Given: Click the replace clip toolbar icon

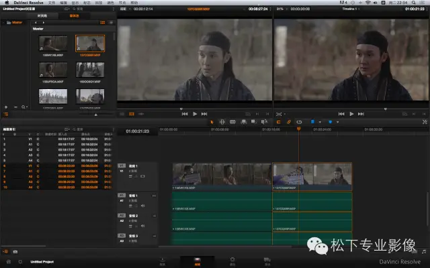Looking at the screenshot, I should [x=264, y=122].
